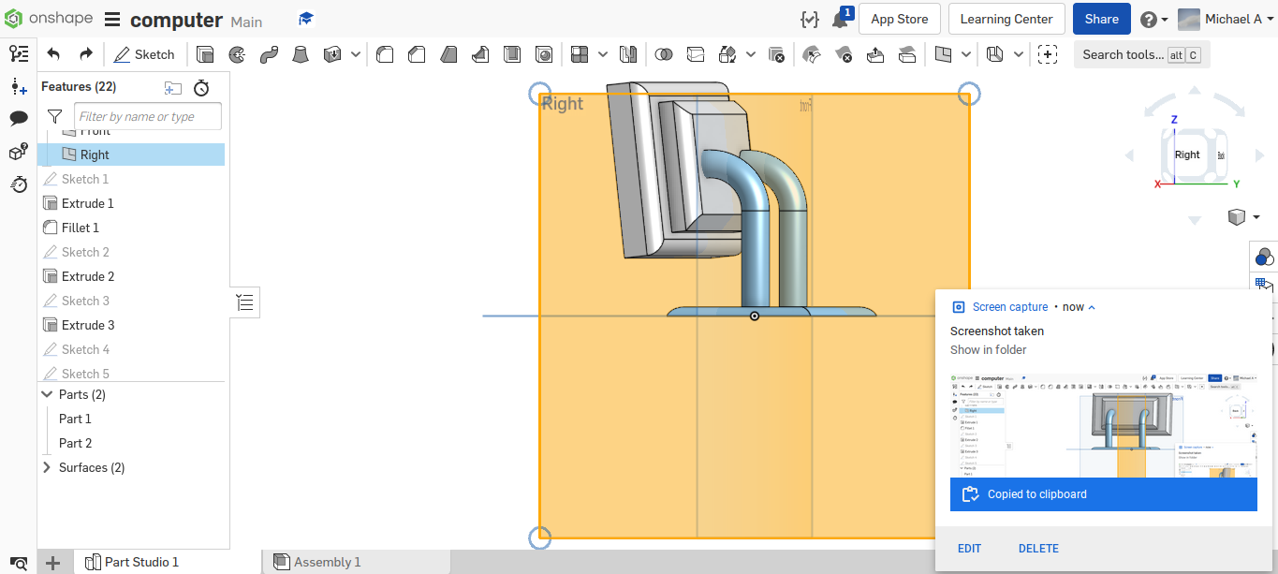Viewport: 1278px width, 574px height.
Task: Add a new folder in Features list
Action: point(173,88)
